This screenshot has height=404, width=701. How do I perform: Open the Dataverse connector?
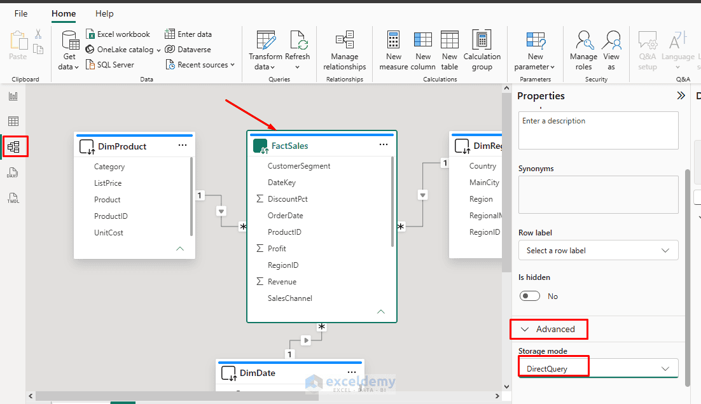[x=188, y=50]
